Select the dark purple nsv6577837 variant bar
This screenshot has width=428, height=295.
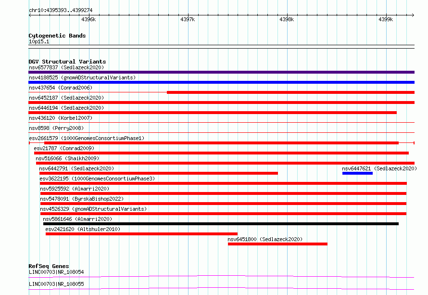tap(221, 72)
